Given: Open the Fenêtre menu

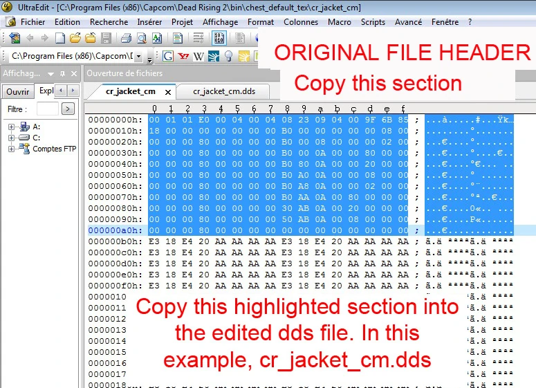Looking at the screenshot, I should [x=445, y=22].
